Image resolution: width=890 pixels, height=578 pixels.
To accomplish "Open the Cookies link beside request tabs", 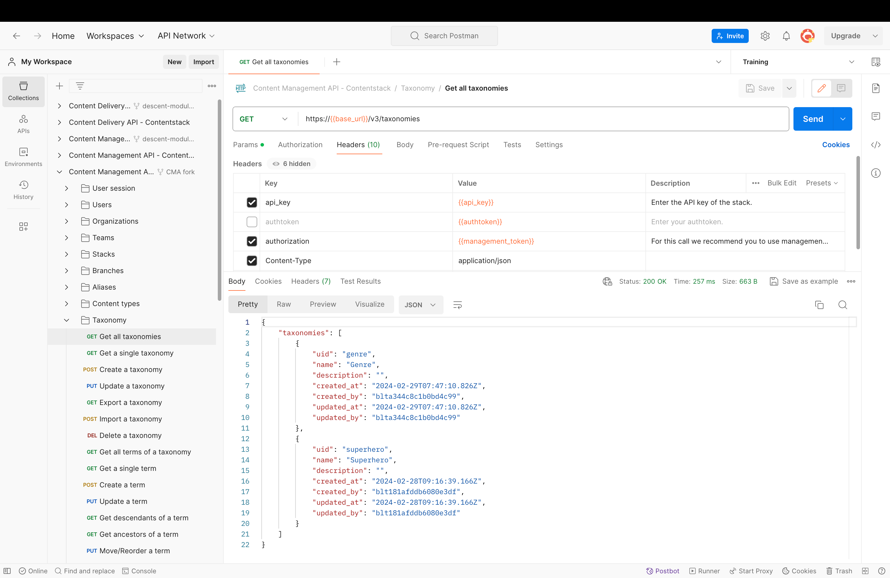I will click(836, 145).
